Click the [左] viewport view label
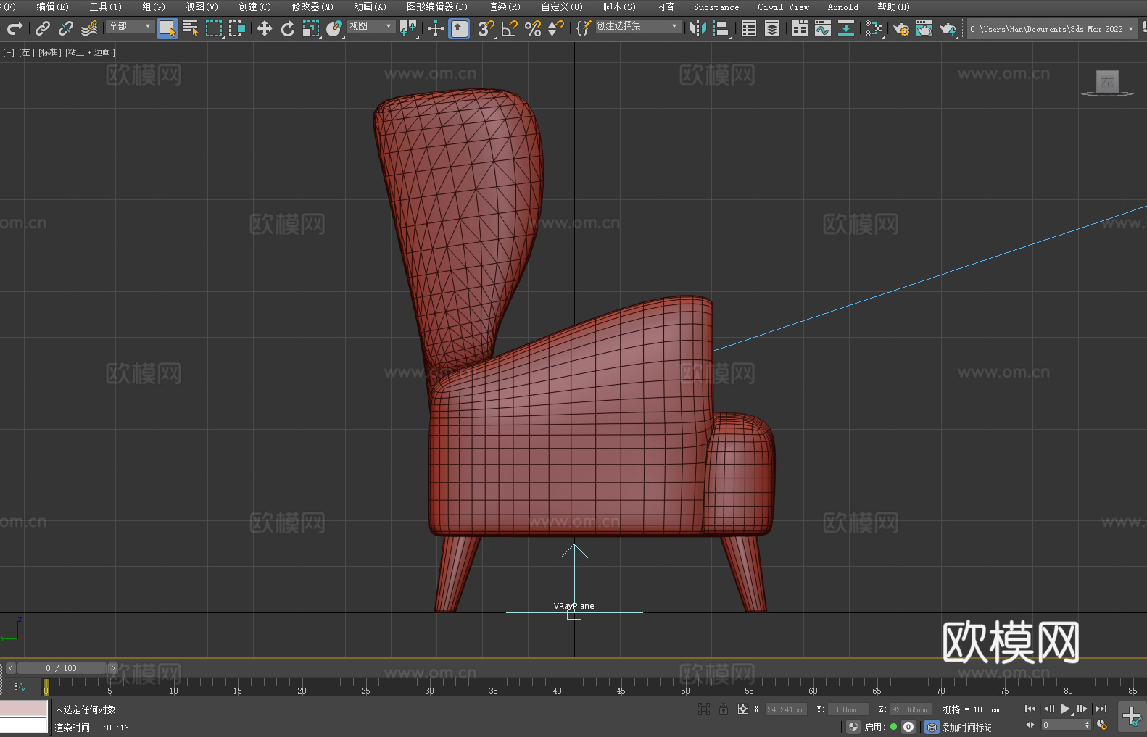The width and height of the screenshot is (1147, 737). 26,52
